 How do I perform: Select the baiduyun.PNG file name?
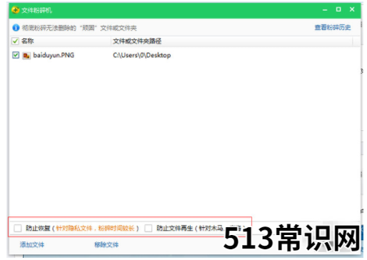54,55
